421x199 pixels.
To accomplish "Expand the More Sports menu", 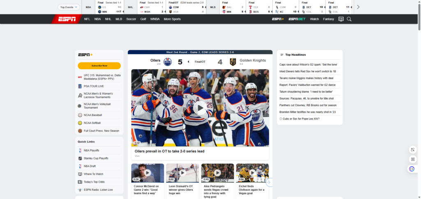I will coord(172,19).
